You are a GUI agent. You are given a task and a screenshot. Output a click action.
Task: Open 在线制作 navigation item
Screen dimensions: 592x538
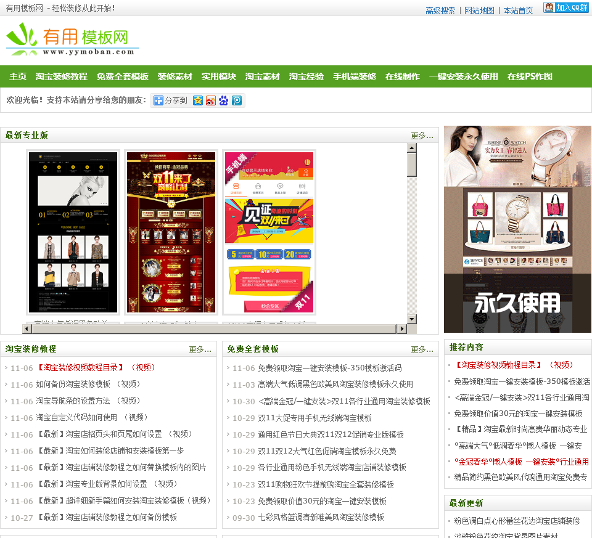403,76
